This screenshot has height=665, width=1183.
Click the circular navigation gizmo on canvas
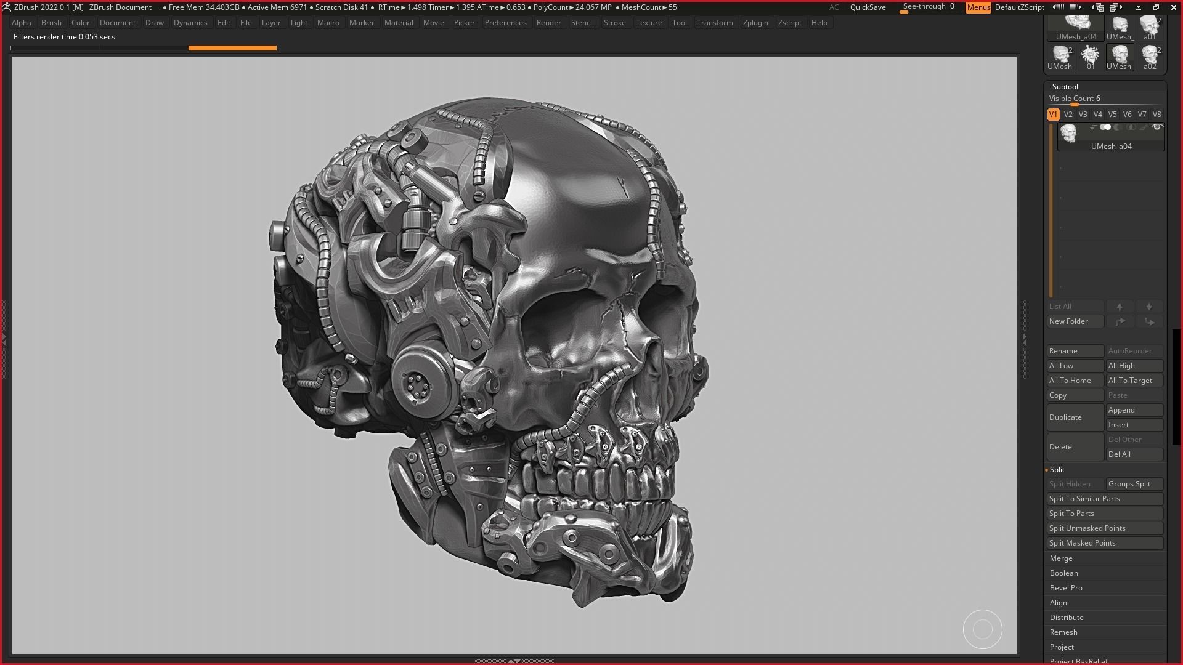click(x=983, y=629)
